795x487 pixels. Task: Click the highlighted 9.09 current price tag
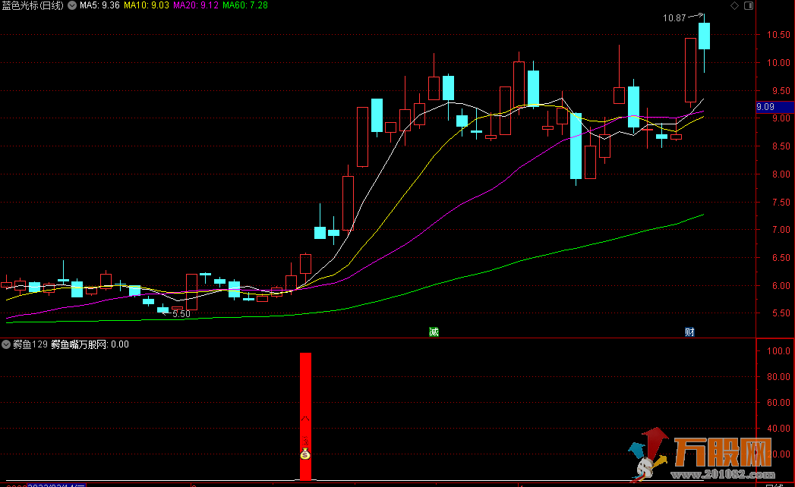[774, 107]
